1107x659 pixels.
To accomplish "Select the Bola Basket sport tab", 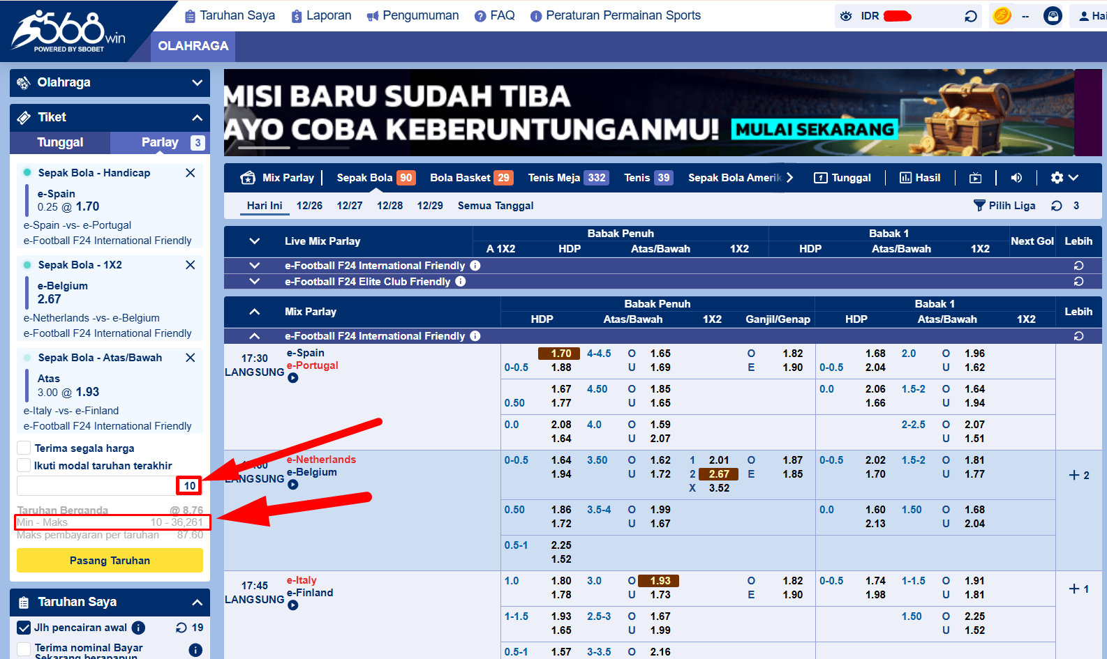I will (471, 178).
